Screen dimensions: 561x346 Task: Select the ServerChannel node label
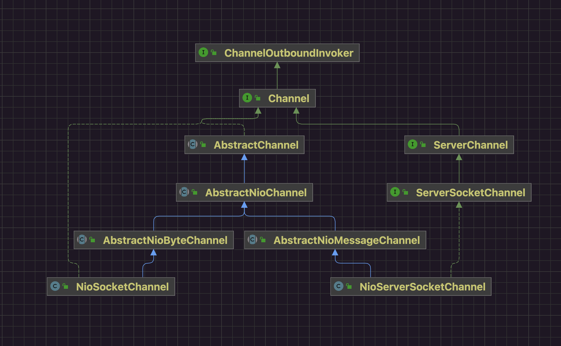tap(471, 145)
